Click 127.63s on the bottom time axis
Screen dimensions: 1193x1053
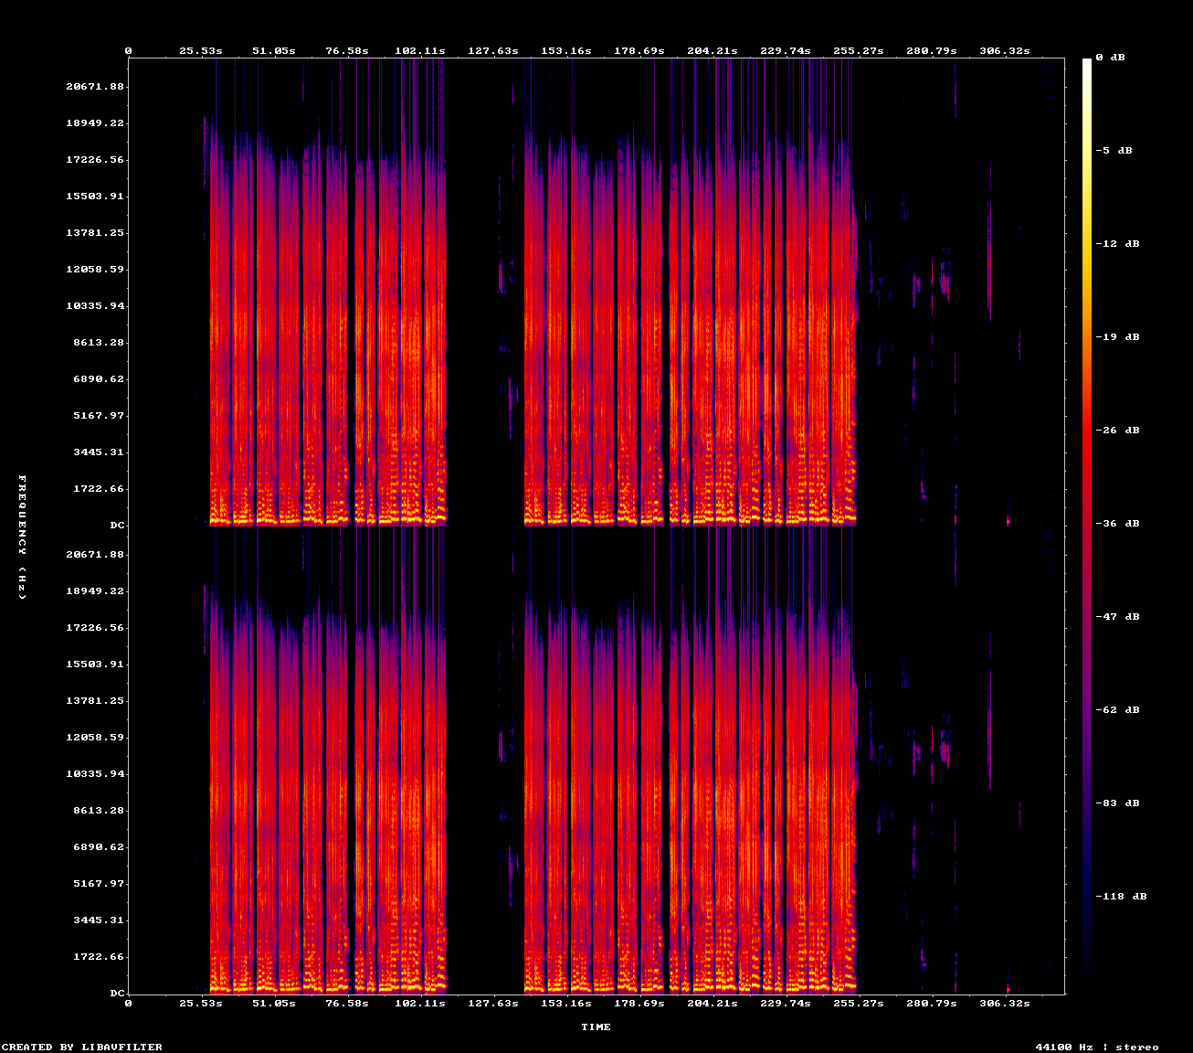[493, 1004]
